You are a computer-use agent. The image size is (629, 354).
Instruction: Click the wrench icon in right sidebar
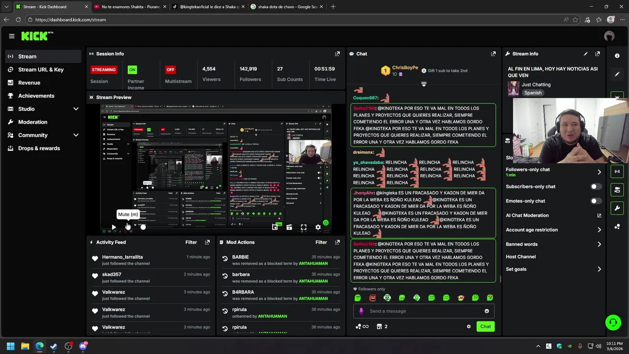[x=617, y=208]
